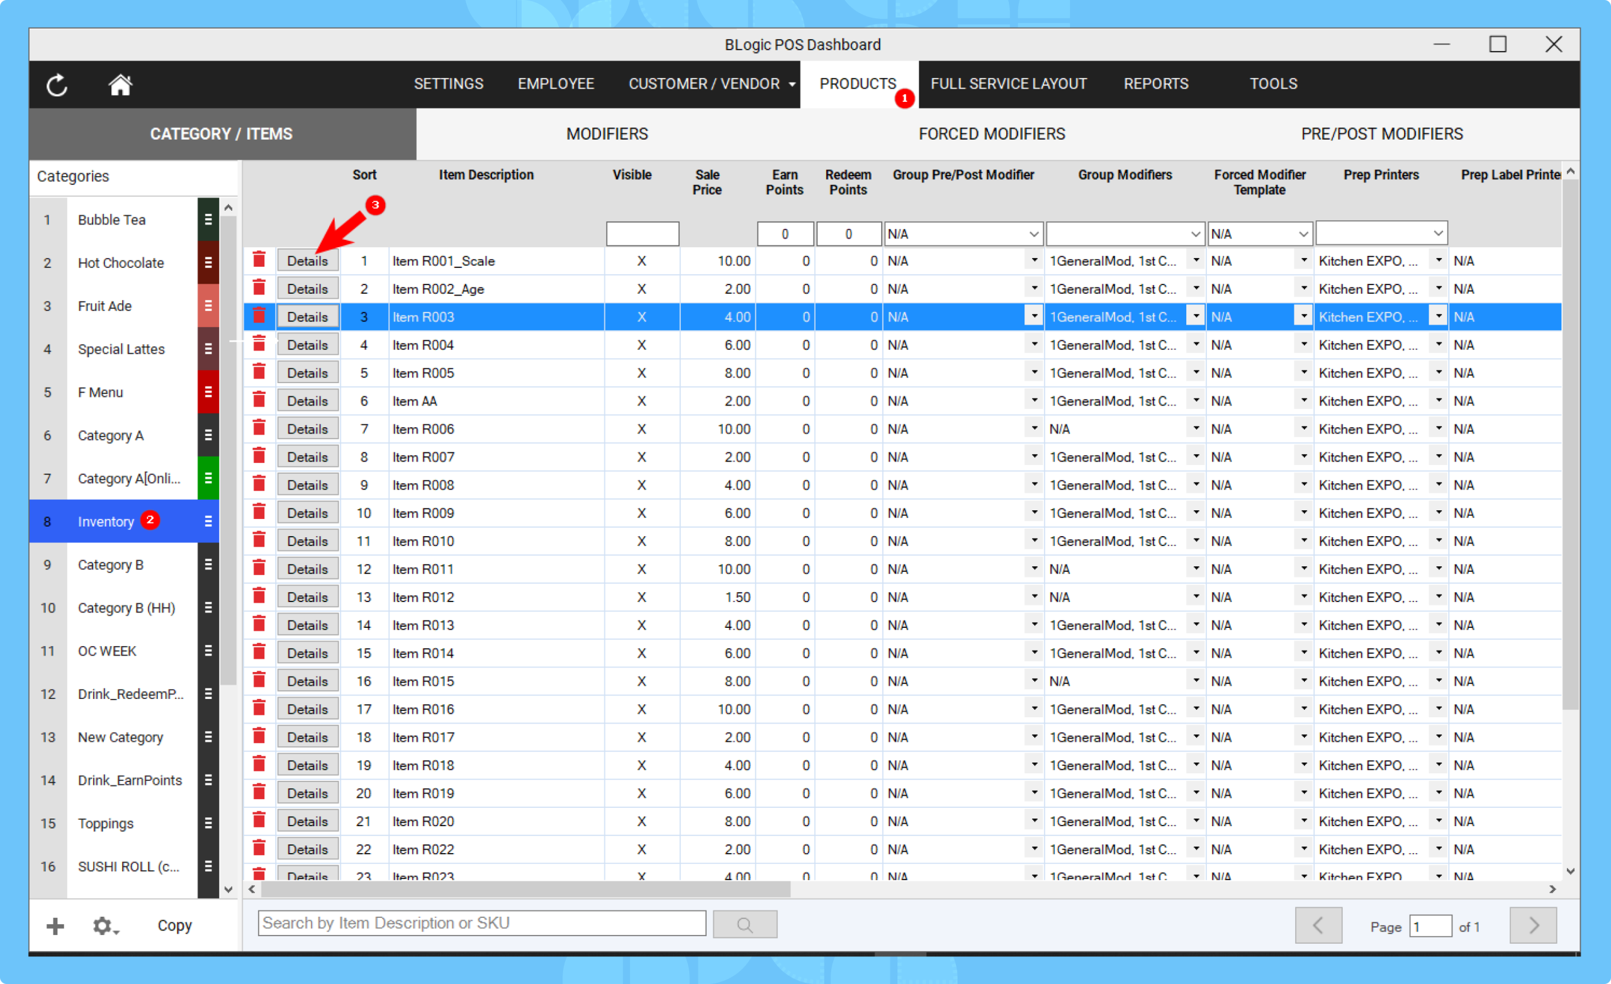Image resolution: width=1611 pixels, height=984 pixels.
Task: Click the refresh icon in top bar
Action: pyautogui.click(x=57, y=85)
